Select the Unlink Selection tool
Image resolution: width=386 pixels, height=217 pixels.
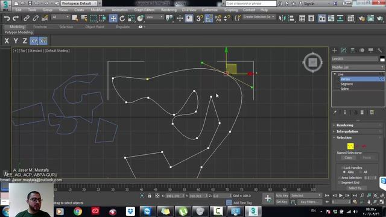(x=36, y=18)
